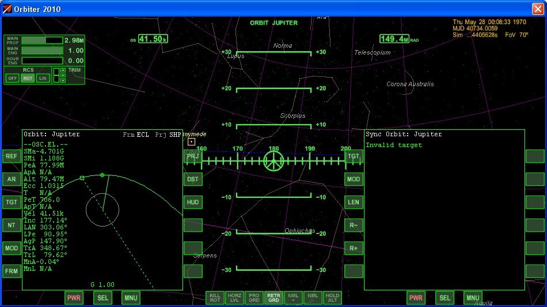The image size is (547, 307).
Task: Click the ORBIT JUPITER HUD mode label
Action: [x=274, y=22]
